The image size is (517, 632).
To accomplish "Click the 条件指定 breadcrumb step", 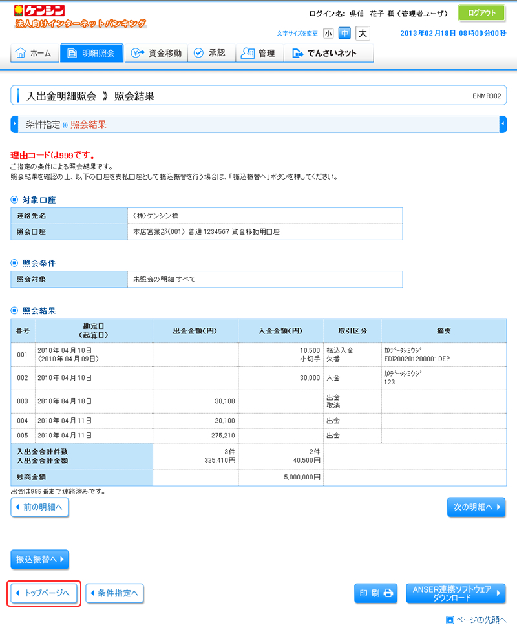I will pyautogui.click(x=43, y=125).
